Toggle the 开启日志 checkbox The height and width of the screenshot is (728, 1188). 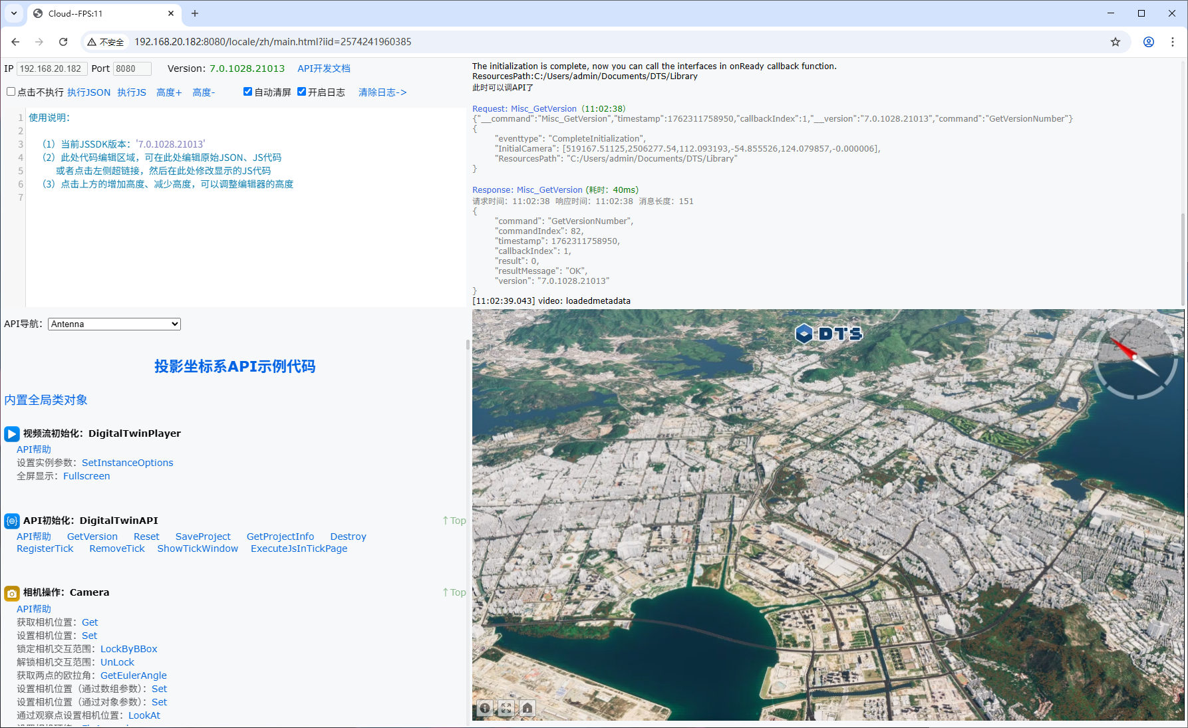tap(301, 92)
